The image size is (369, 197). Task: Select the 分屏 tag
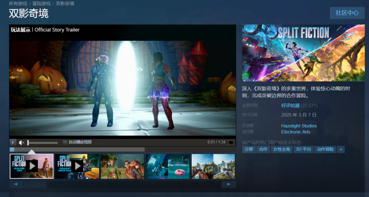pos(249,149)
